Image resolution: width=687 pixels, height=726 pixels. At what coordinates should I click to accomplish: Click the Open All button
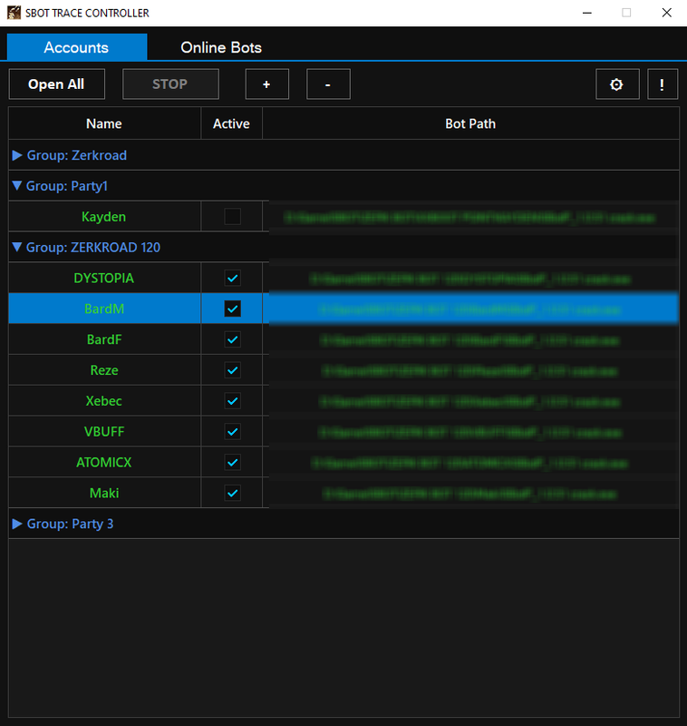[57, 84]
